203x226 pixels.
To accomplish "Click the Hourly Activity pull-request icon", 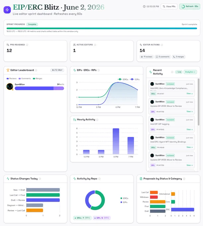I will tap(75, 120).
